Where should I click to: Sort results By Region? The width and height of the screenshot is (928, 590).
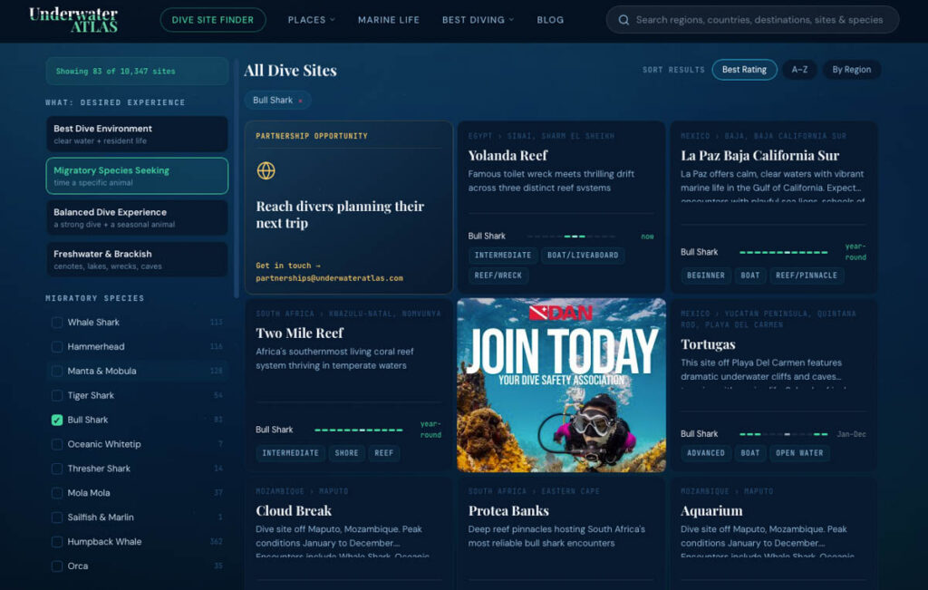[851, 70]
